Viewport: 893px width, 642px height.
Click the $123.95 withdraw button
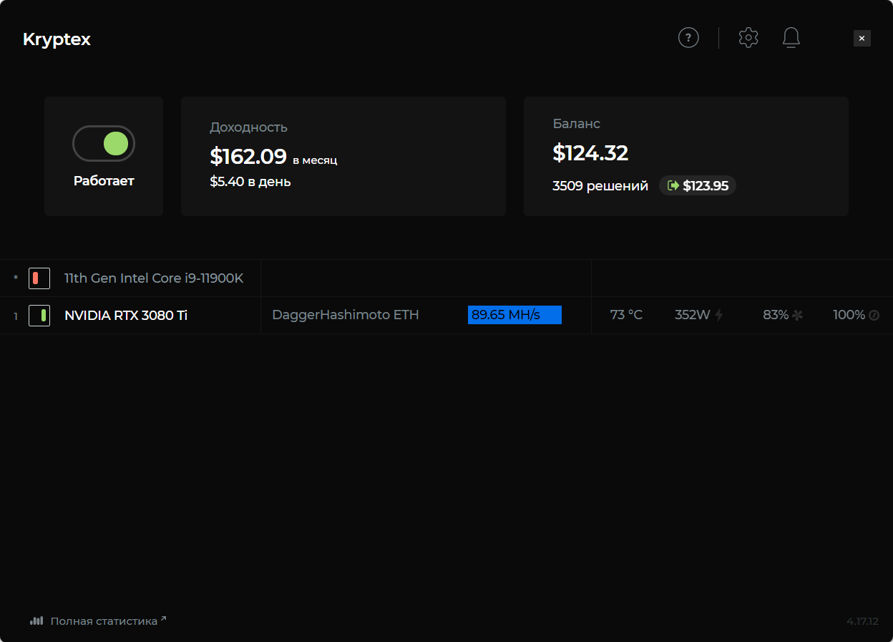(x=698, y=186)
